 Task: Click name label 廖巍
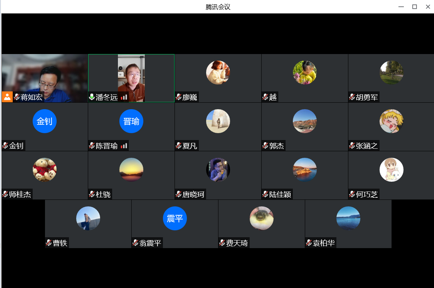[189, 97]
